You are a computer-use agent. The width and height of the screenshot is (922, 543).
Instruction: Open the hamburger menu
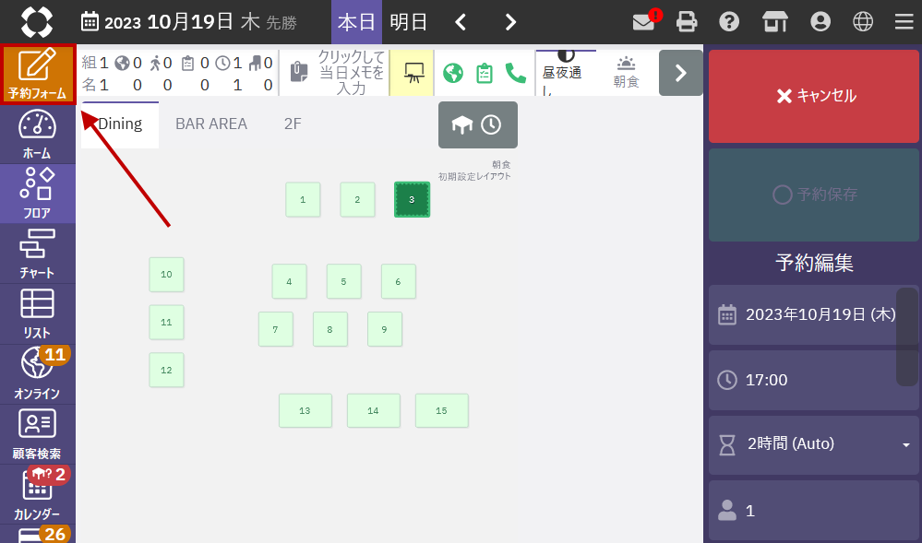904,22
